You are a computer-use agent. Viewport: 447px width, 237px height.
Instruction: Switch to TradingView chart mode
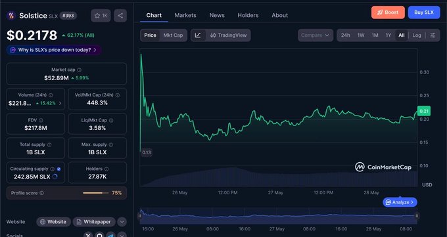(x=228, y=35)
